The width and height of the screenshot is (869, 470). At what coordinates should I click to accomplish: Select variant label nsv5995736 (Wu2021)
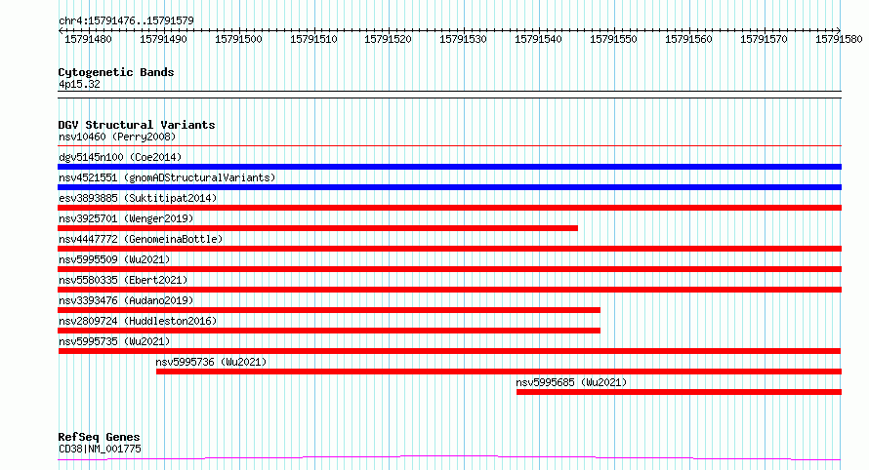[x=211, y=362]
